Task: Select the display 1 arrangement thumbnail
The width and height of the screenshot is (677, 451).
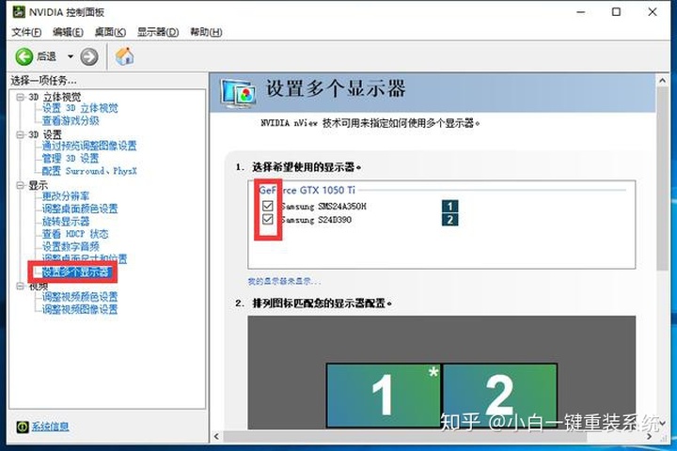Action: [x=384, y=395]
